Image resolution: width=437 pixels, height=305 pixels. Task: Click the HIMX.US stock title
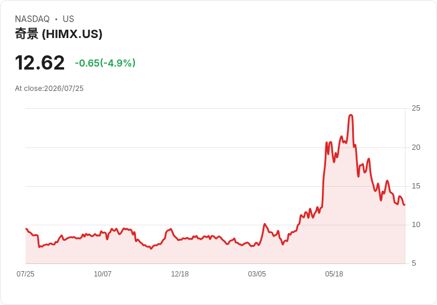tap(59, 34)
